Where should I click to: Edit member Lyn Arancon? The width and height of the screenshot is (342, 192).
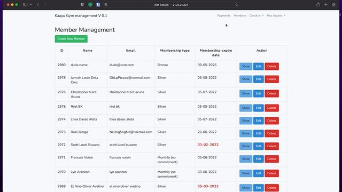click(x=259, y=173)
